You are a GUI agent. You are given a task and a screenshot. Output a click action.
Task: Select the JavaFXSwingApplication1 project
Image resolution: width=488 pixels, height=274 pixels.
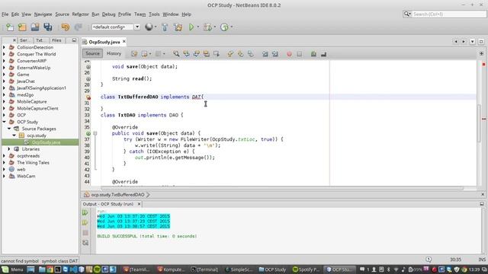(x=41, y=88)
